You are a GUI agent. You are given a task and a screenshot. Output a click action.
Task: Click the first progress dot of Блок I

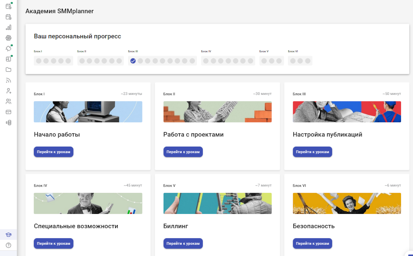[x=39, y=61]
